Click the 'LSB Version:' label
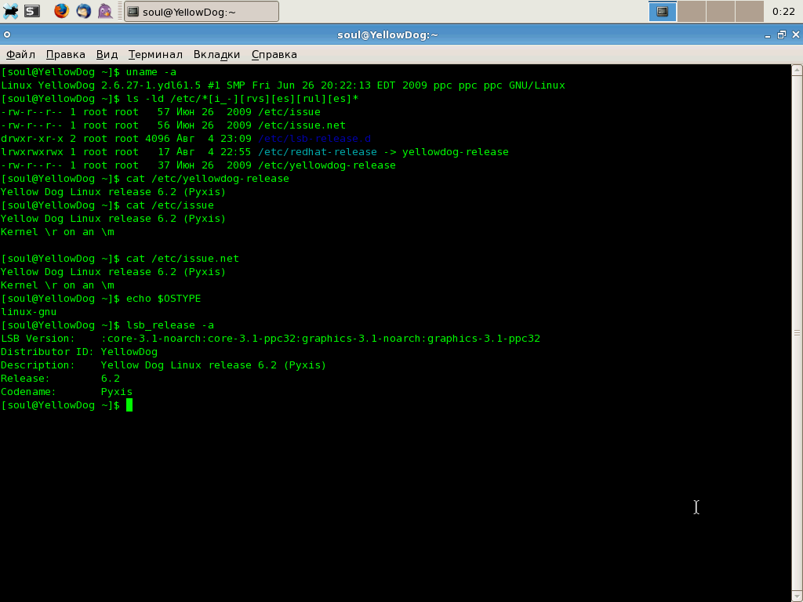This screenshot has width=803, height=602. tap(38, 339)
